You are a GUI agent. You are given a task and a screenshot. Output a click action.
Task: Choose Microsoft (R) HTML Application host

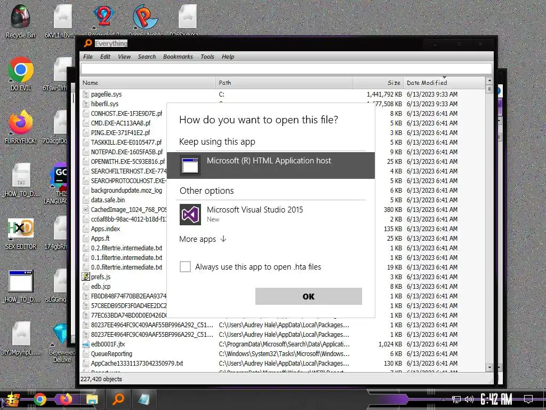click(x=271, y=165)
